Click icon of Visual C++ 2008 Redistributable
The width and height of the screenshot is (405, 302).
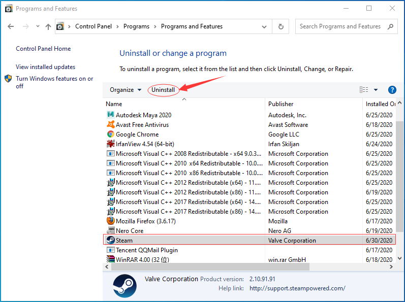(x=111, y=153)
